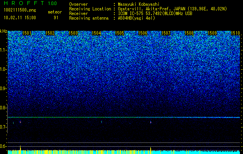The width and height of the screenshot is (243, 154).
Task: Click the Ogata-vill. Akita-Pref. JAPAN location text
Action: pyautogui.click(x=172, y=9)
